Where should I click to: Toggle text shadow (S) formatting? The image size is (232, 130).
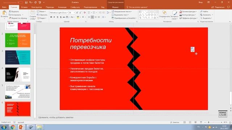coord(61,17)
